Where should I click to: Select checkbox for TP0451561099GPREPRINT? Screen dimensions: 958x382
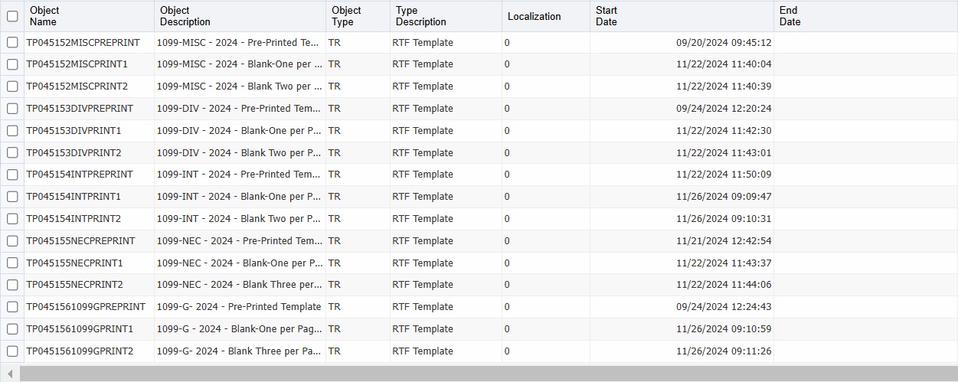point(12,307)
